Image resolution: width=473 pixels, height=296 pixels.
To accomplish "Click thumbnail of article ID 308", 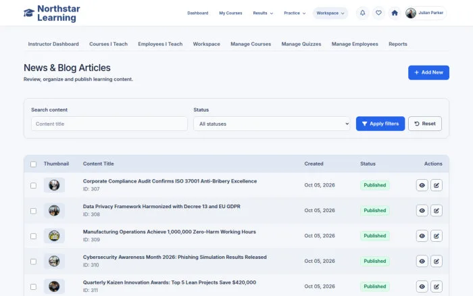I will [x=54, y=211].
